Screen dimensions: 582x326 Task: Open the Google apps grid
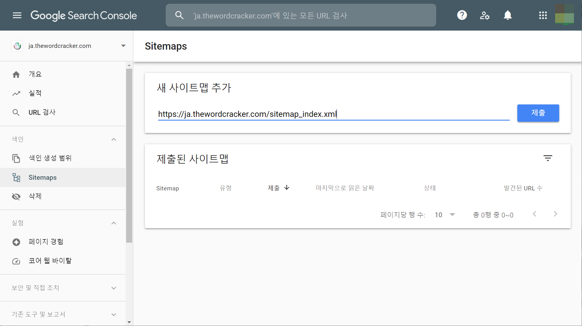(543, 15)
